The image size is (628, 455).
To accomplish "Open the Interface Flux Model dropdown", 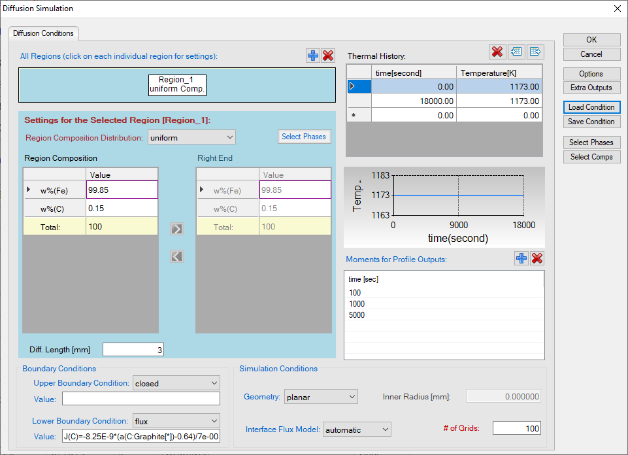I will tap(357, 430).
